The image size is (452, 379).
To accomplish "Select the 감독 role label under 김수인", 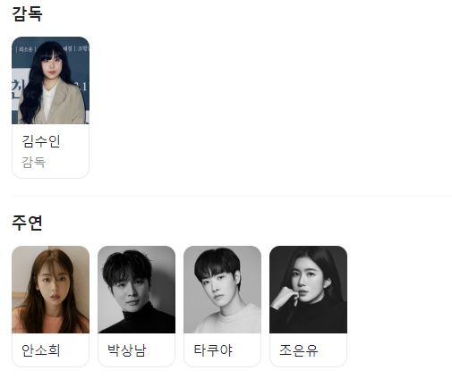I will tap(33, 163).
